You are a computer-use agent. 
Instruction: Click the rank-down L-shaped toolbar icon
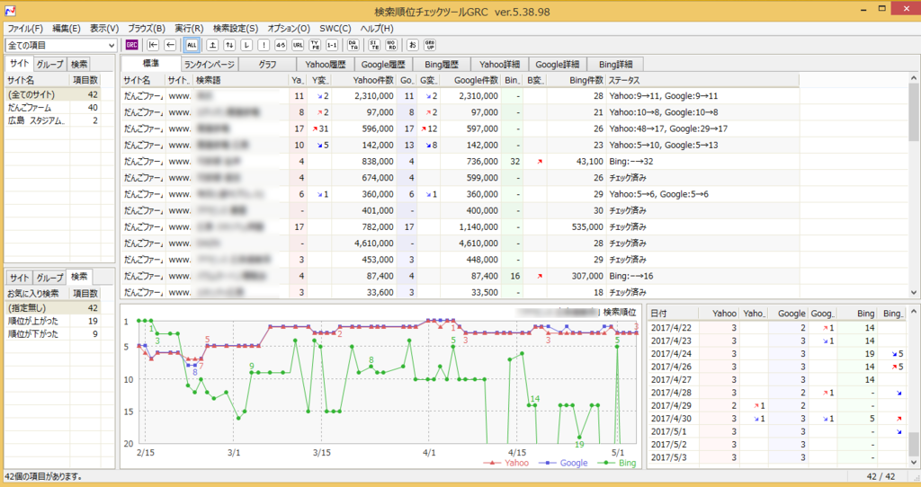(x=246, y=45)
